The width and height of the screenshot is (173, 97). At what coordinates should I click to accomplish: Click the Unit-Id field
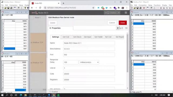coord(89,68)
